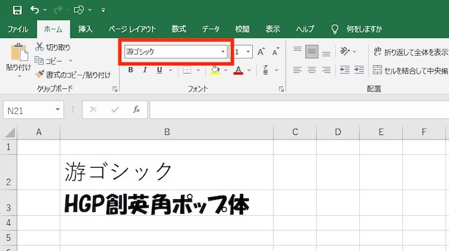Open the ファイル tab
Screen dimensions: 449x251
[18, 29]
